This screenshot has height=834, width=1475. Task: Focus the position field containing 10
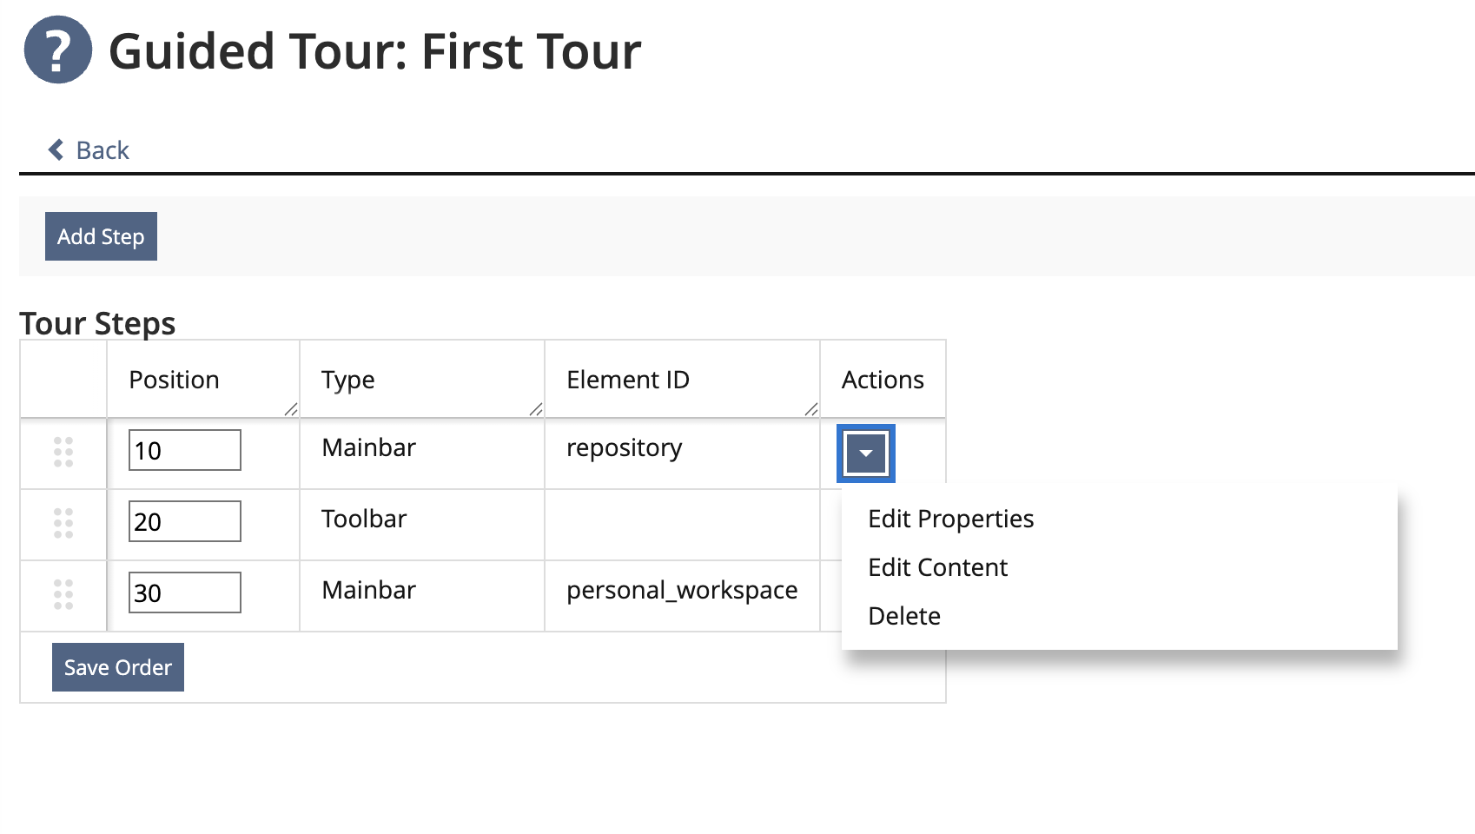click(184, 451)
